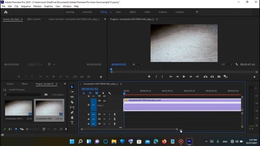Screen dimensions: 260x146
Task: Click the timeline horizontal zoom scrollbar
Action: click(129, 129)
